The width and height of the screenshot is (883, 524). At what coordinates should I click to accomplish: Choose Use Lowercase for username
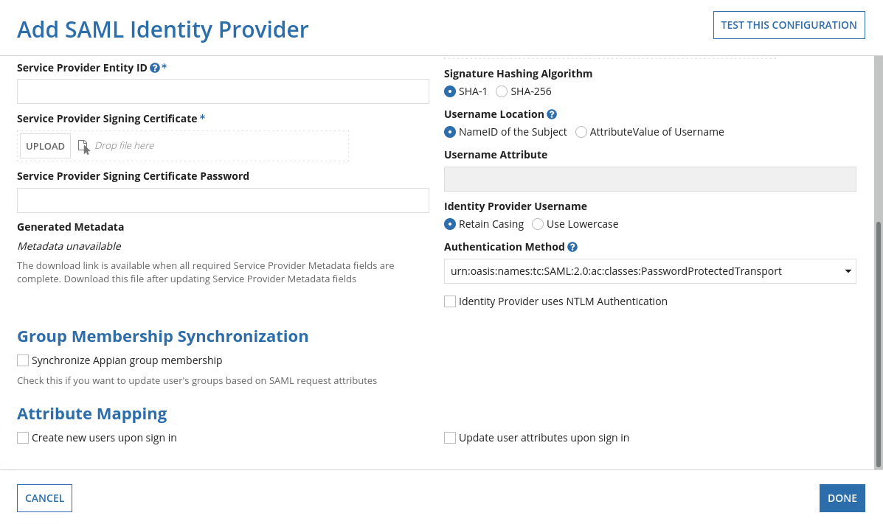538,224
